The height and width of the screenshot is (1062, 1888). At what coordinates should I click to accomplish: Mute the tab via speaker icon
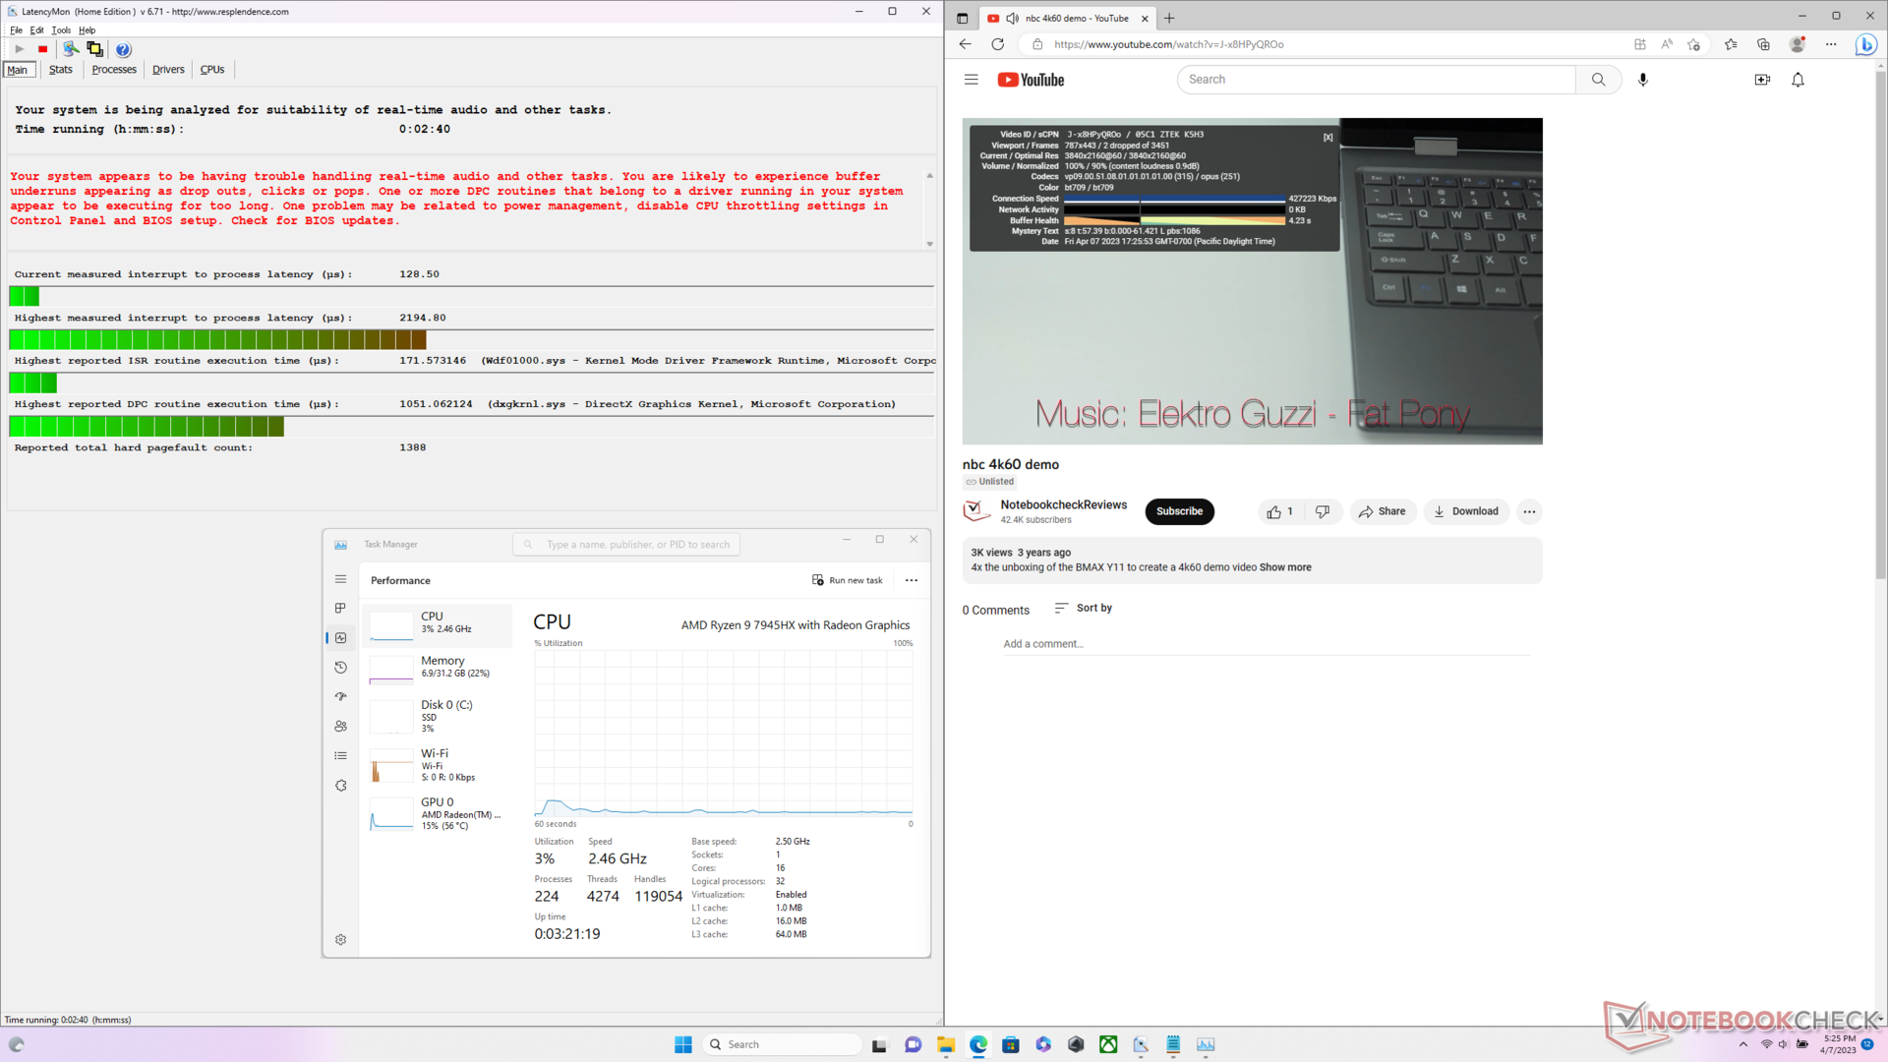pos(1012,18)
